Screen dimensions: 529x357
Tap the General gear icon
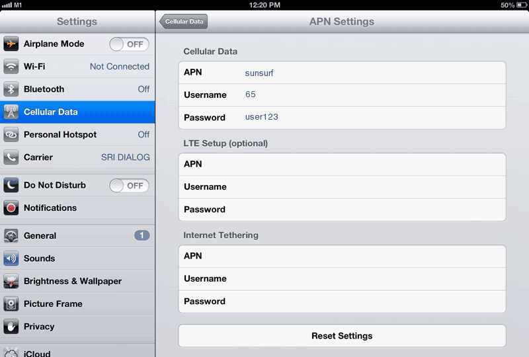pyautogui.click(x=11, y=235)
